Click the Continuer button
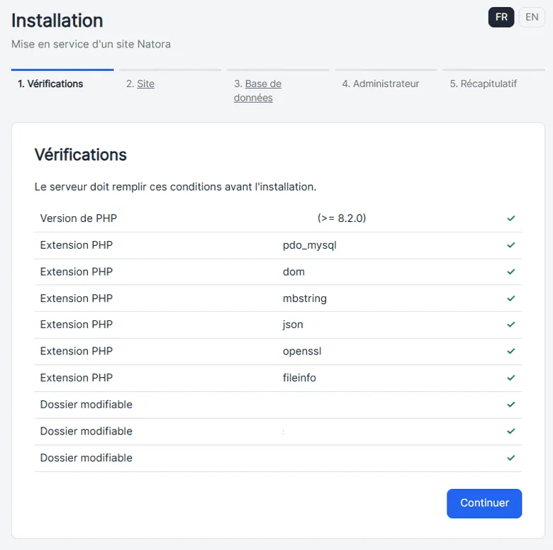The width and height of the screenshot is (553, 550). (x=484, y=503)
